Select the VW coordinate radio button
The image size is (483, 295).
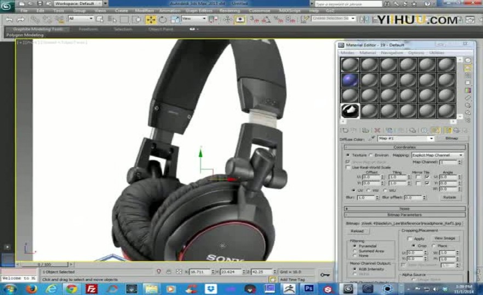point(369,191)
